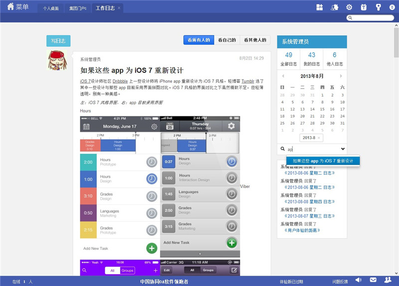The width and height of the screenshot is (399, 286).
Task: Click the scrollbar down arrow
Action: (397, 273)
